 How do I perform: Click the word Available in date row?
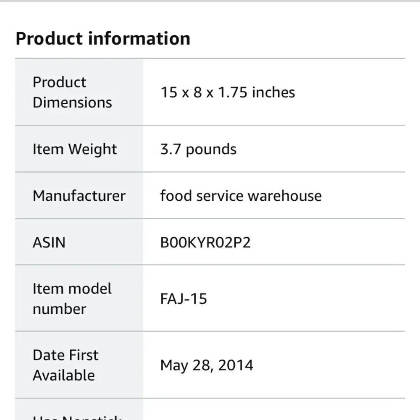click(64, 375)
